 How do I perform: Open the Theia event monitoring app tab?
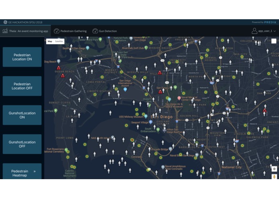tap(25, 31)
